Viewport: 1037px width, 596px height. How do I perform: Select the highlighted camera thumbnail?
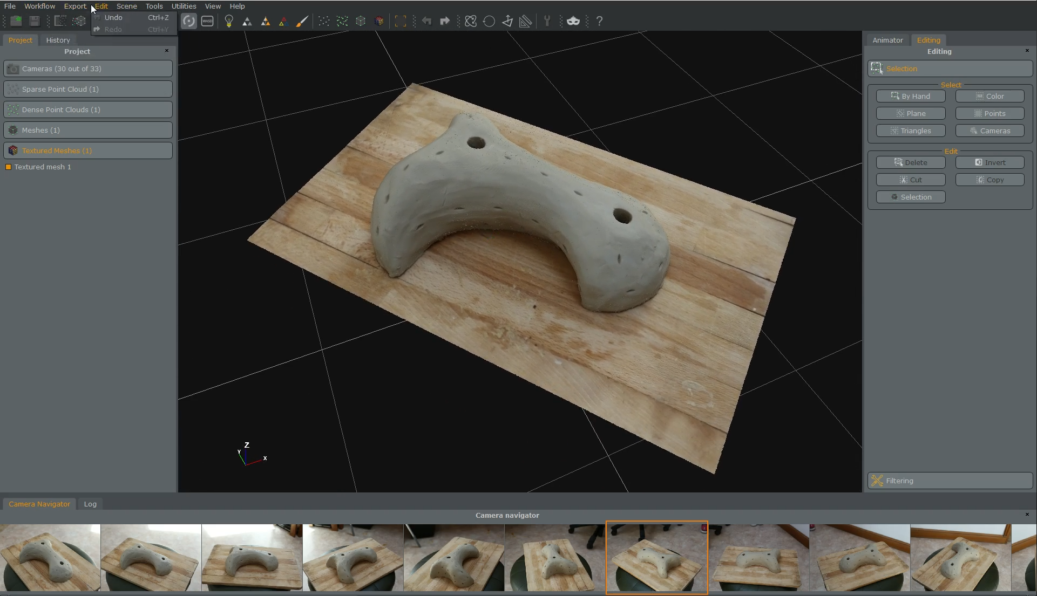click(x=656, y=558)
